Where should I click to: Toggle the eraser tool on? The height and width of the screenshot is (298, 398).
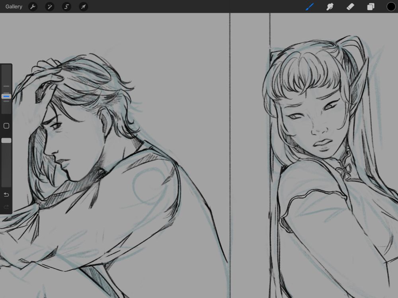350,6
